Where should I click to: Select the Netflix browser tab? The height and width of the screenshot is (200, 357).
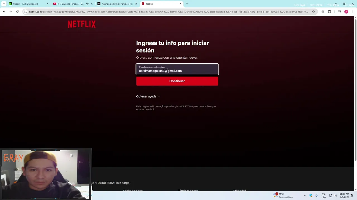[161, 4]
